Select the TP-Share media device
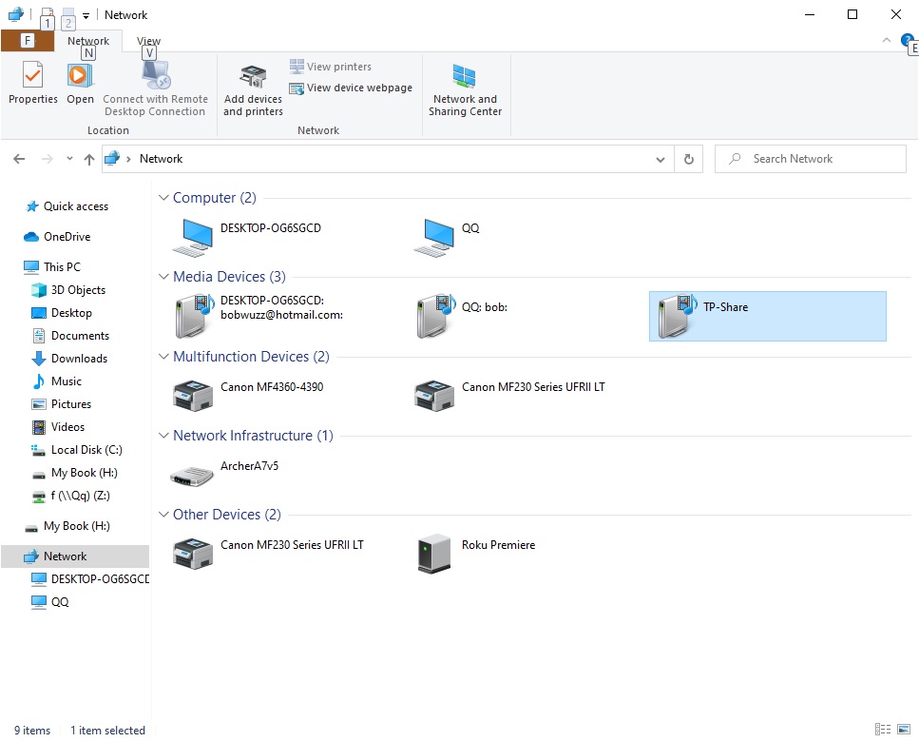The image size is (919, 742). [x=675, y=316]
